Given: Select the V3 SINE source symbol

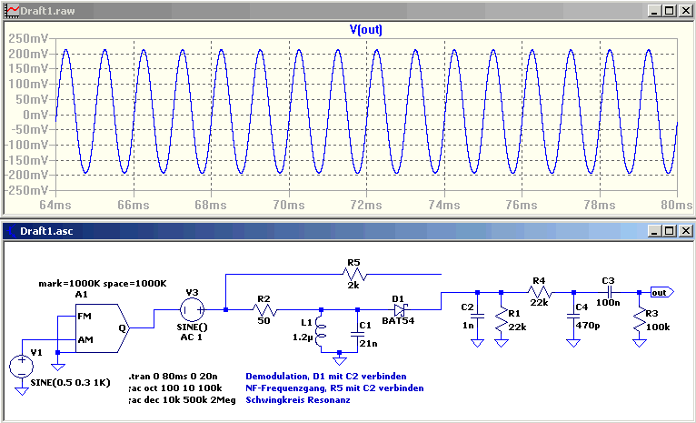Looking at the screenshot, I should coord(192,309).
